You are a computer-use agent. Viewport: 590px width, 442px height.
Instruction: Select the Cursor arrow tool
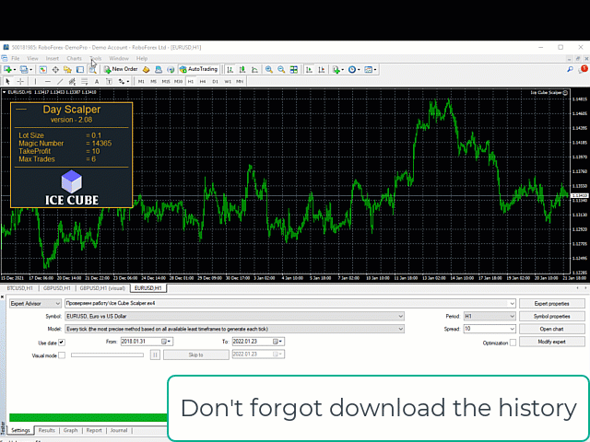(8, 81)
